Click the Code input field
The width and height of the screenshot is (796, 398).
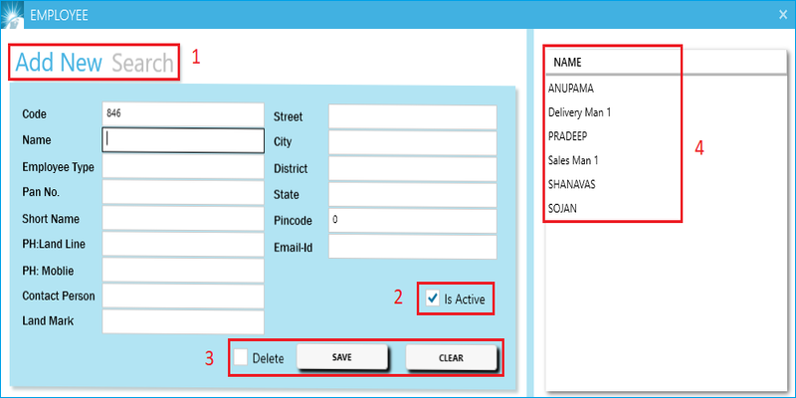[x=182, y=114]
